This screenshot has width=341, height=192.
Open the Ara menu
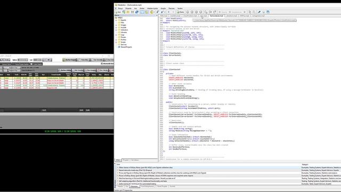[x=135, y=9]
